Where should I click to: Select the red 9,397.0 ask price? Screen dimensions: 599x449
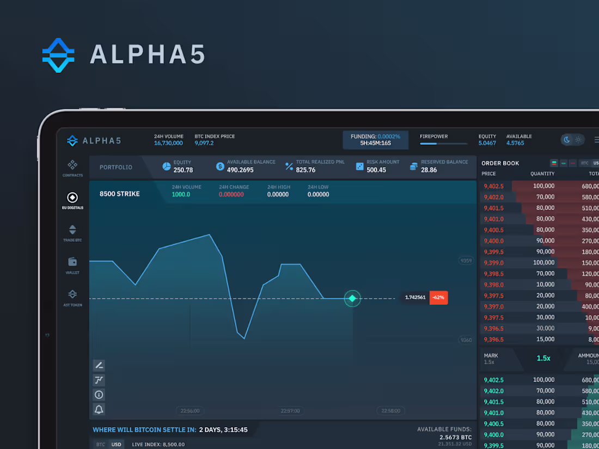coord(493,306)
